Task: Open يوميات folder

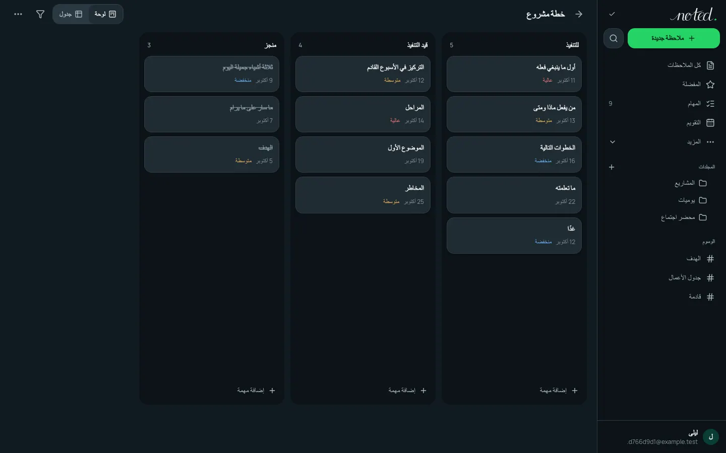Action: (x=662, y=200)
